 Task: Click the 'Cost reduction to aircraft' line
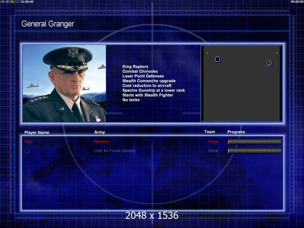(x=147, y=85)
